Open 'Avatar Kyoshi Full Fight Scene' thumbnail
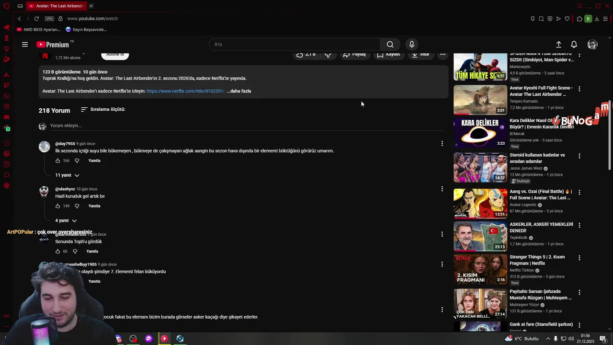The height and width of the screenshot is (345, 613). (480, 100)
